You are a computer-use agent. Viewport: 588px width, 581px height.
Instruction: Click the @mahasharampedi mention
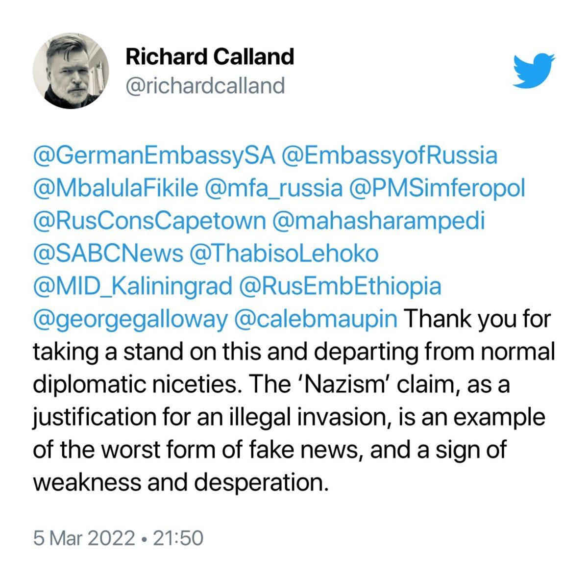click(x=378, y=221)
